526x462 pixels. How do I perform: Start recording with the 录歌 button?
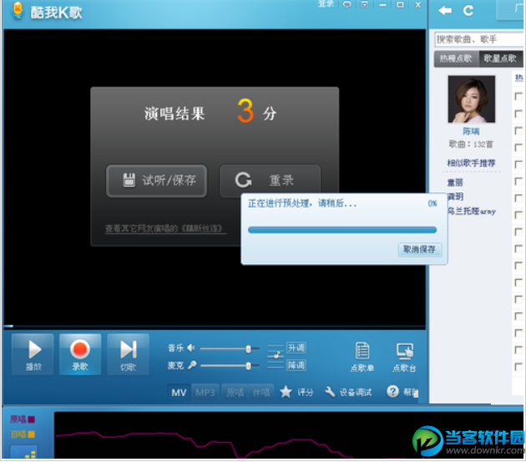(80, 354)
